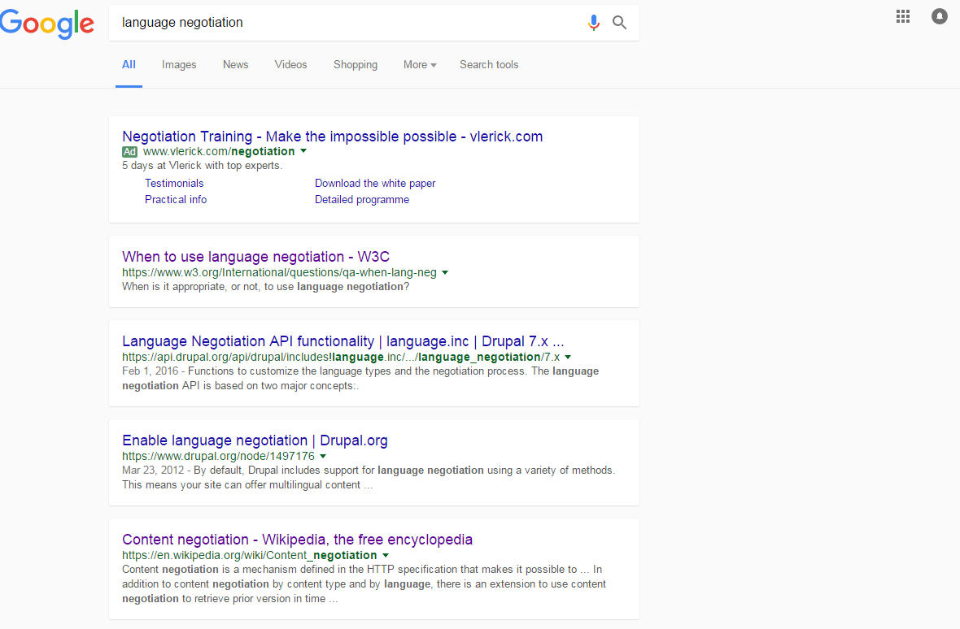Open Search tools
960x629 pixels.
pos(489,65)
